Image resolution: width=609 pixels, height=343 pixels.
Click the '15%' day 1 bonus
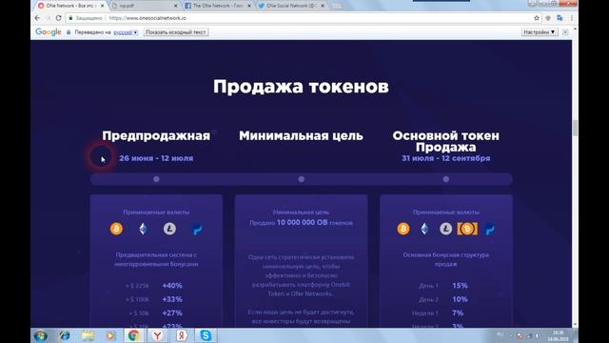point(460,286)
